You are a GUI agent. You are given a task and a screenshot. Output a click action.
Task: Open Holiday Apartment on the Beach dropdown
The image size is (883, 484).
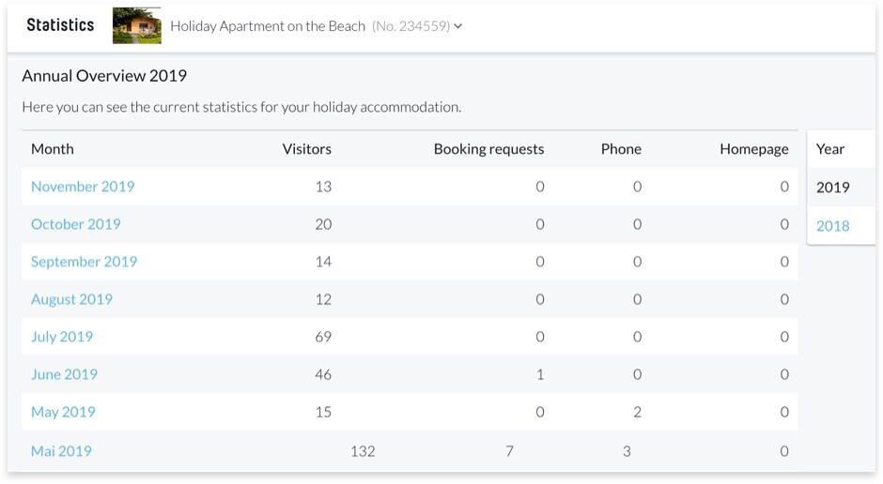pyautogui.click(x=268, y=26)
